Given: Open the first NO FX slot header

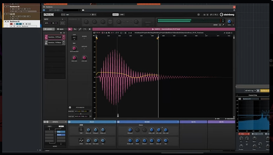Looking at the screenshot, I should click(193, 122).
